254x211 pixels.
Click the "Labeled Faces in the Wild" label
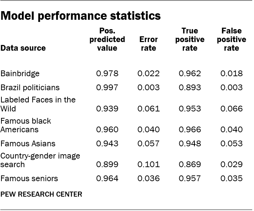pos(38,104)
